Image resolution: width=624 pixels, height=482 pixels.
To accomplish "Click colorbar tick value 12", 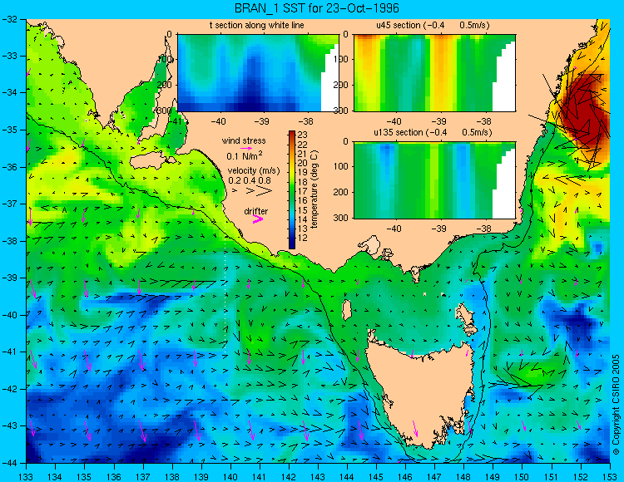I will click(303, 238).
